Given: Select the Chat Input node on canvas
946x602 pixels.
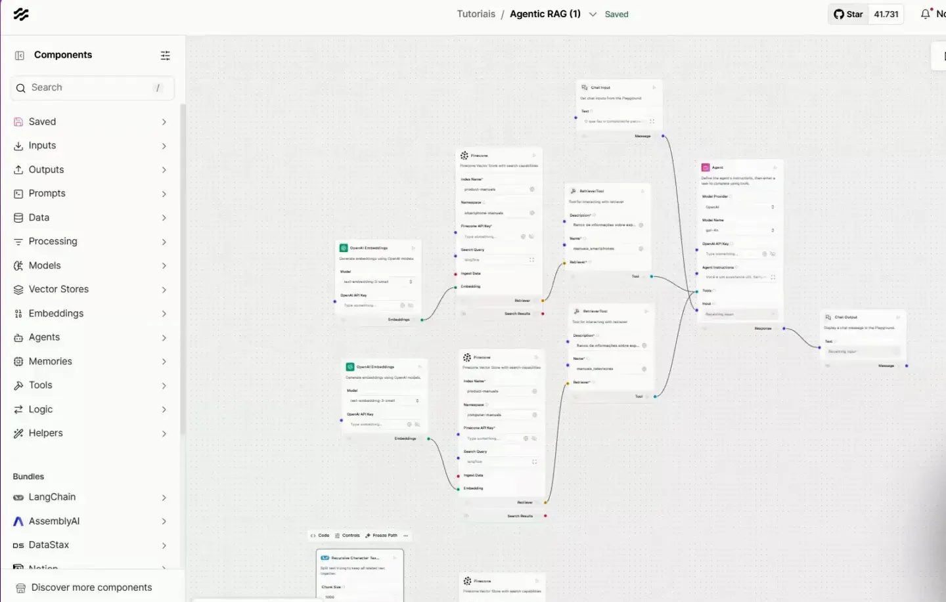Looking at the screenshot, I should [x=619, y=111].
